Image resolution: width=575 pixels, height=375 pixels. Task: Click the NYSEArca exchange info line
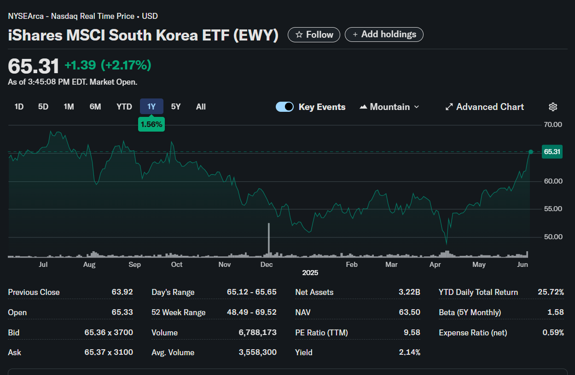click(x=83, y=16)
